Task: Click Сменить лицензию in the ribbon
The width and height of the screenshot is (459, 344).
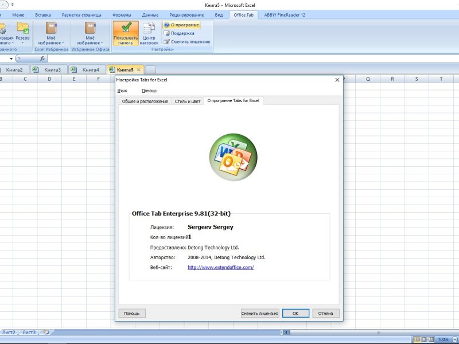Action: click(x=187, y=41)
